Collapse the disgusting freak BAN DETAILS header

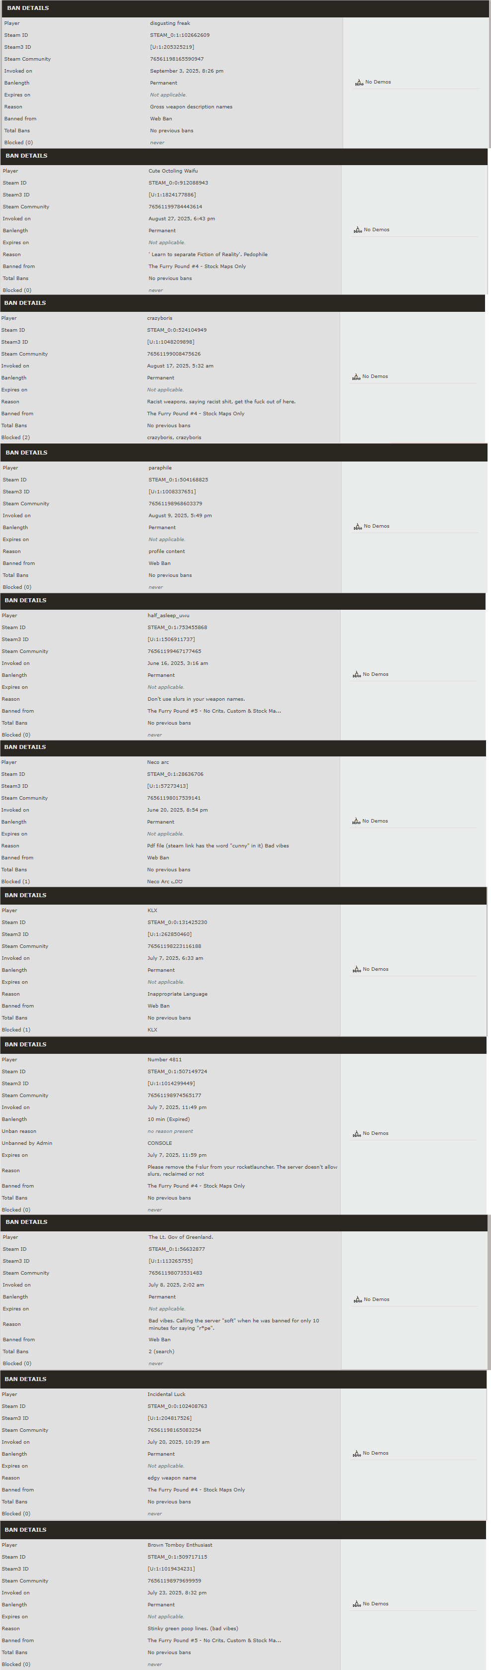(245, 8)
